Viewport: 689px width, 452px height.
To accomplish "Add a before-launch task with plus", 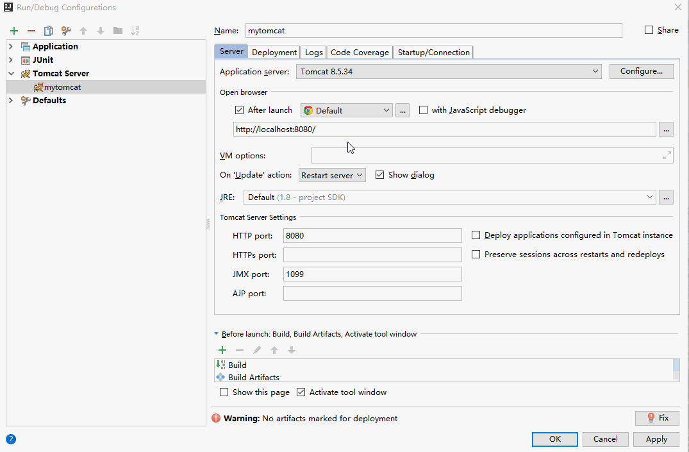I will click(222, 350).
